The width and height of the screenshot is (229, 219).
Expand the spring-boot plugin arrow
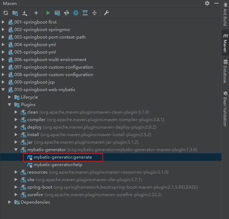click(x=16, y=187)
